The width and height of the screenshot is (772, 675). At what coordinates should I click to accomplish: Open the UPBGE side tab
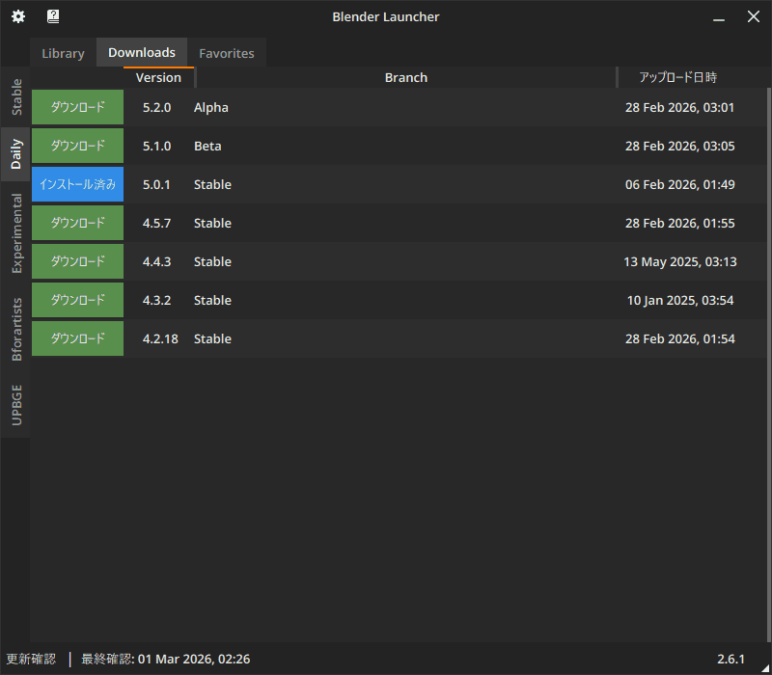pyautogui.click(x=15, y=405)
